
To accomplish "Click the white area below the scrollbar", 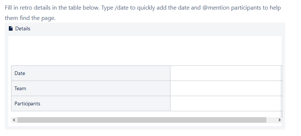I will pos(145,125).
